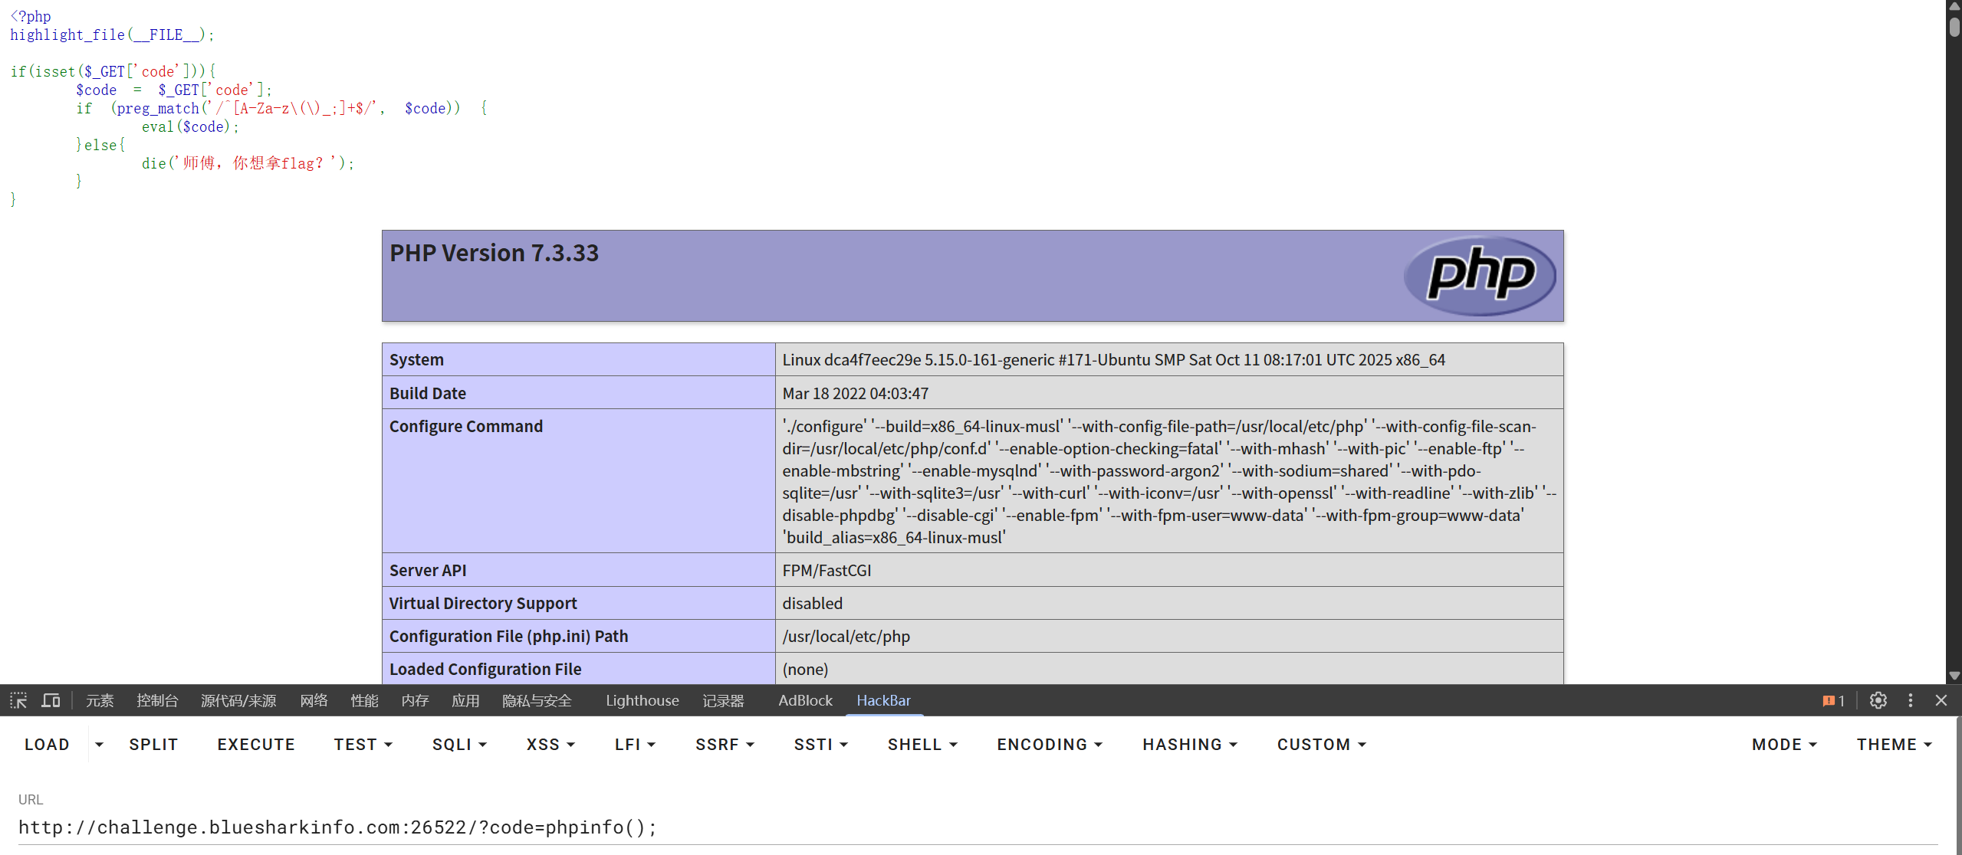This screenshot has width=1962, height=855.
Task: Expand the THEME dropdown
Action: [x=1894, y=745]
